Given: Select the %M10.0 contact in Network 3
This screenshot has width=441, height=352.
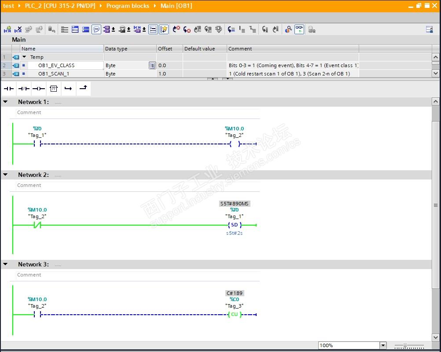Looking at the screenshot, I should pyautogui.click(x=37, y=314).
